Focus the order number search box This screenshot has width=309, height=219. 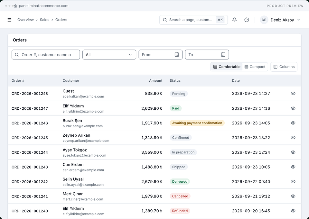46,55
